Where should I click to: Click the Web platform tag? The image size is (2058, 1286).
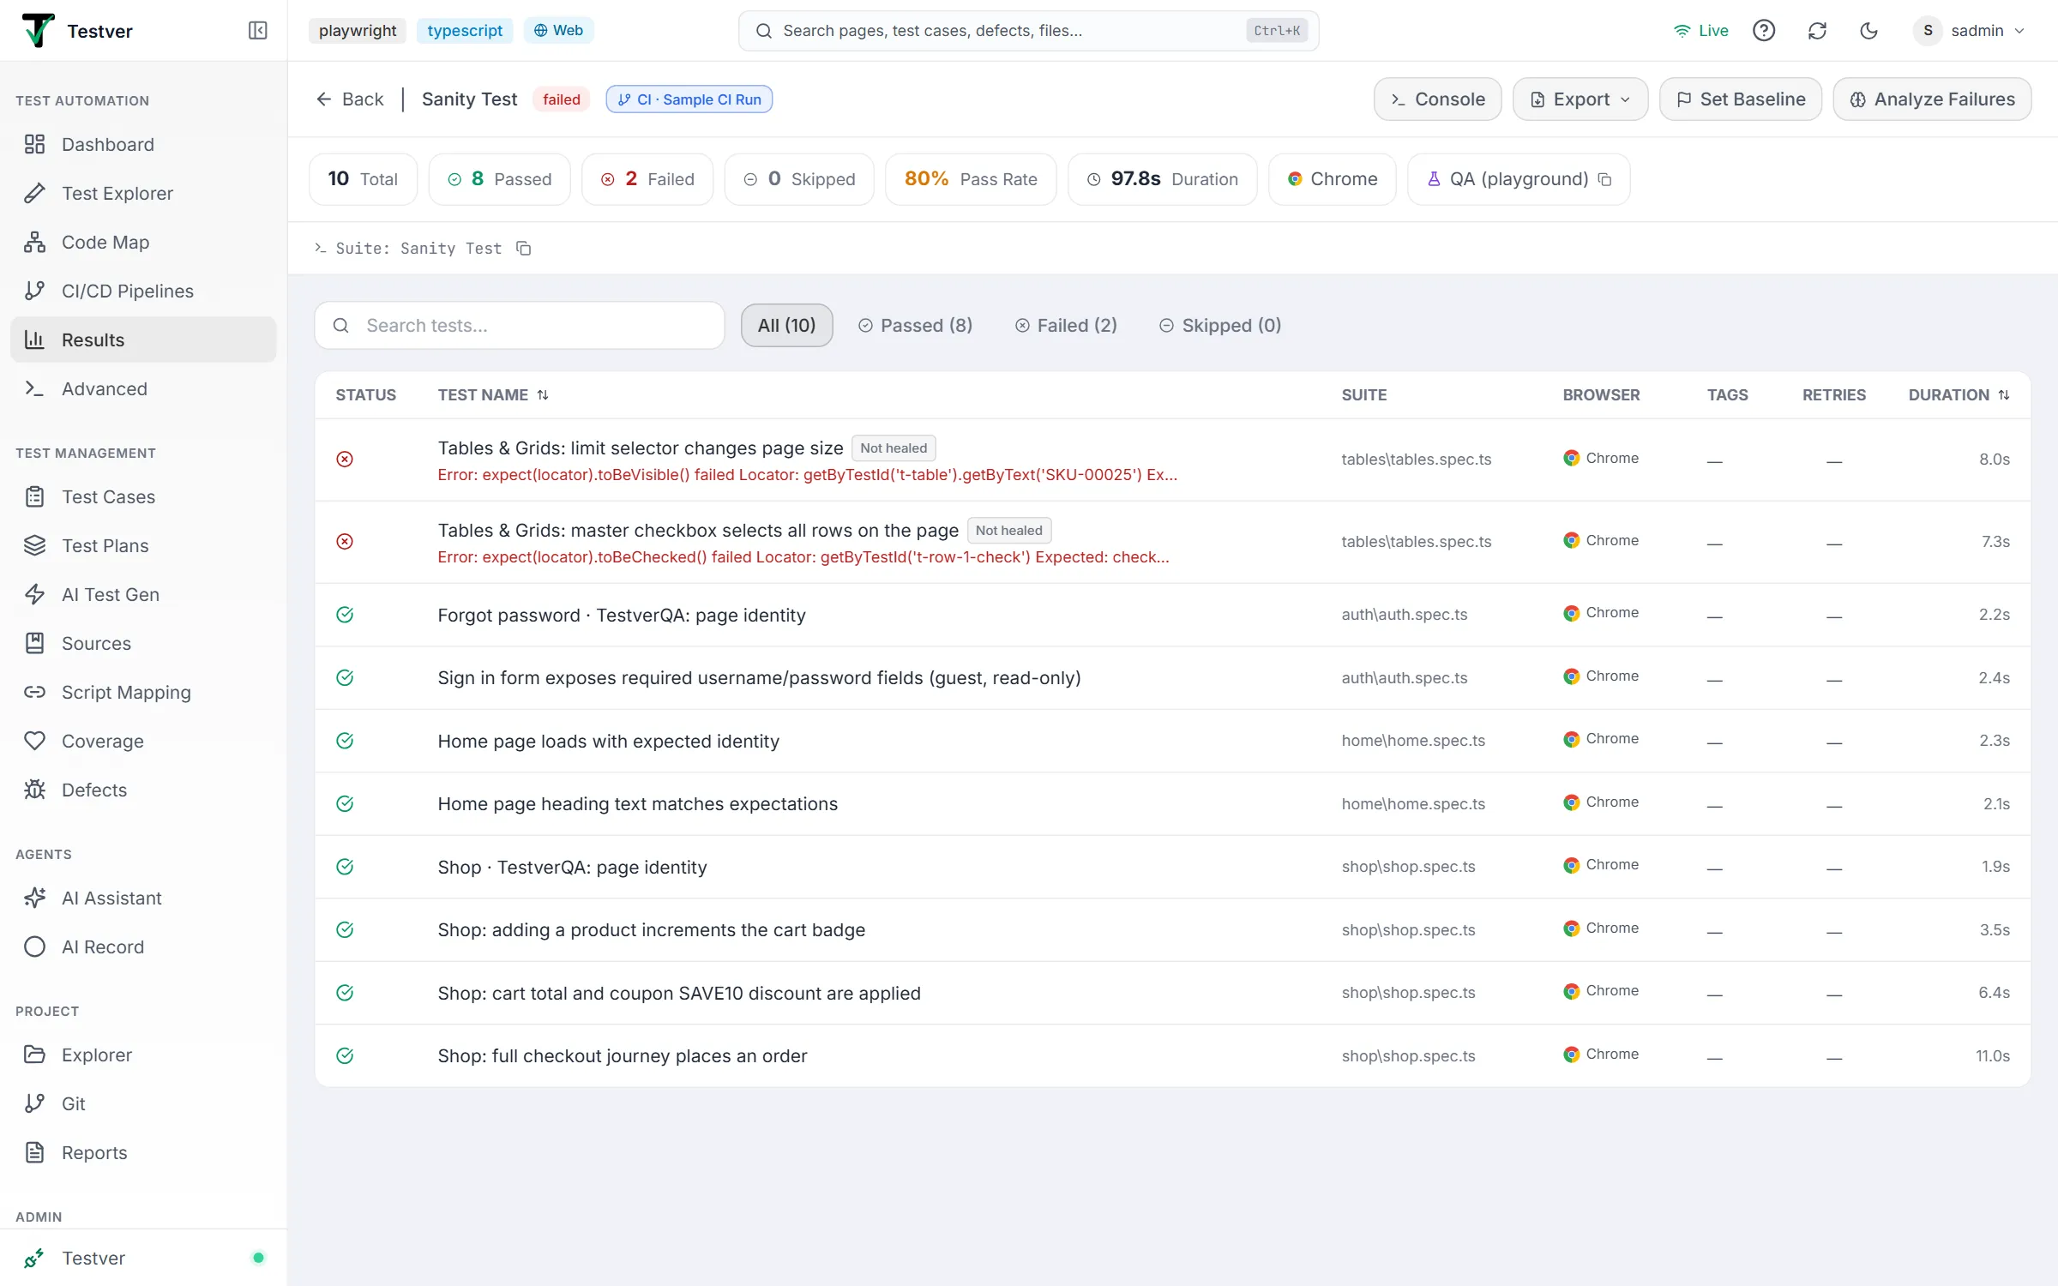558,31
